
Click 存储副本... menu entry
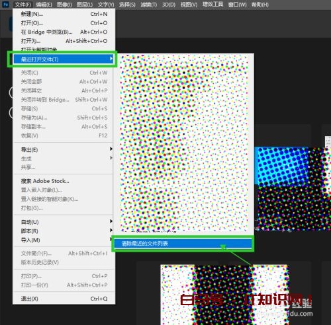click(x=64, y=127)
